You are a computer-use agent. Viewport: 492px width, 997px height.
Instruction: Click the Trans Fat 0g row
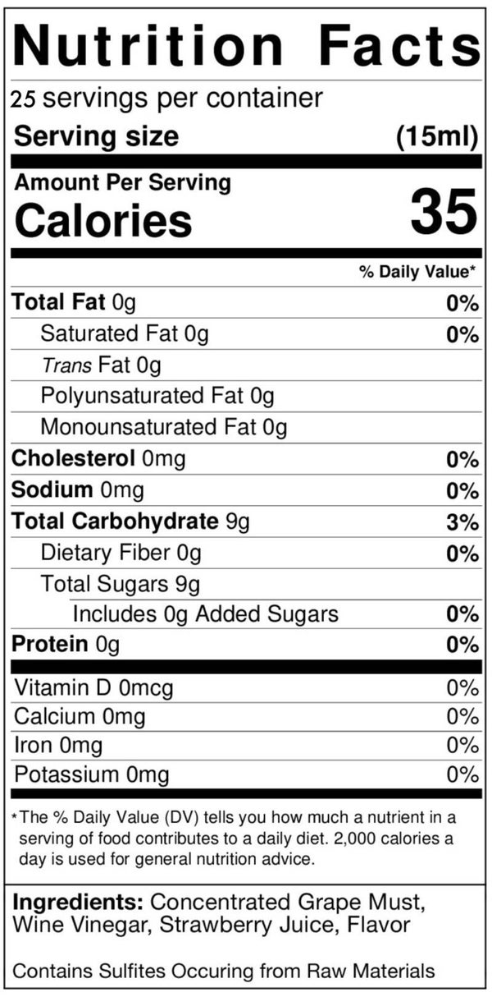pos(101,365)
